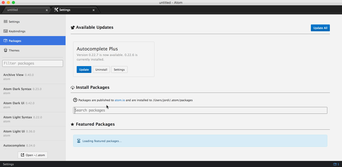Image resolution: width=342 pixels, height=167 pixels.
Task: Click the Version 0.22.7 availability text
Action: [x=107, y=57]
